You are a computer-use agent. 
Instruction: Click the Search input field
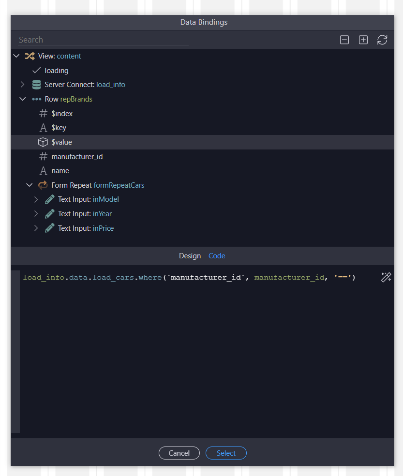tap(103, 40)
